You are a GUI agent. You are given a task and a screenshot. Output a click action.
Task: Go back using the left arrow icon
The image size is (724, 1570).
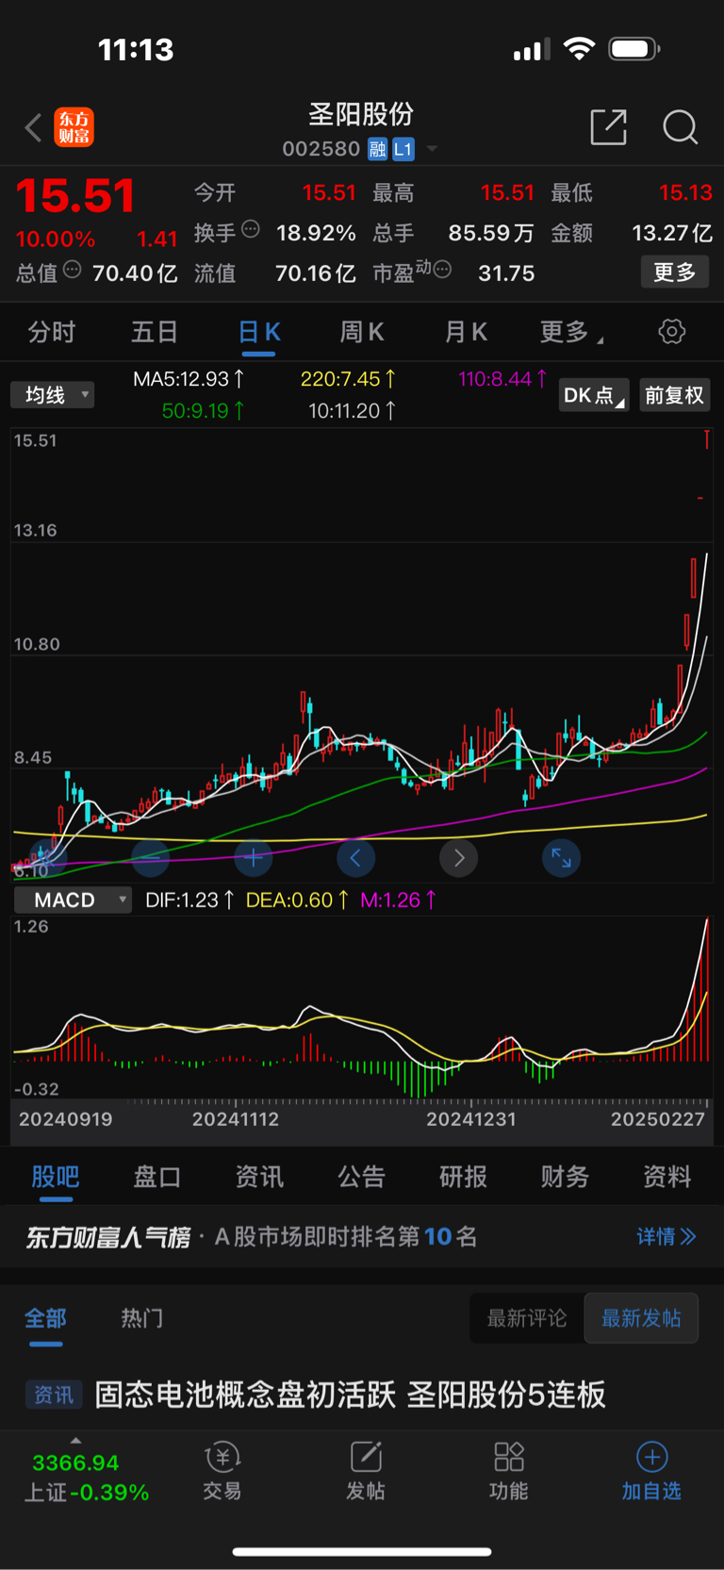pos(33,127)
